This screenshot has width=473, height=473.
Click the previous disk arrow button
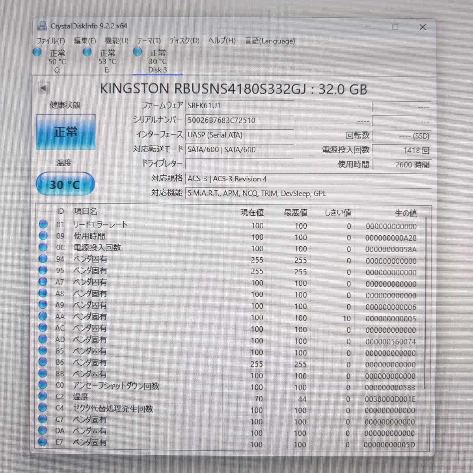point(43,88)
